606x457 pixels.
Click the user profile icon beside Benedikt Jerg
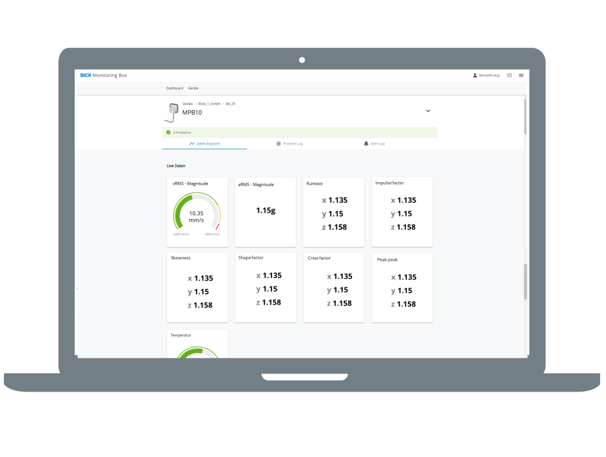tap(475, 75)
